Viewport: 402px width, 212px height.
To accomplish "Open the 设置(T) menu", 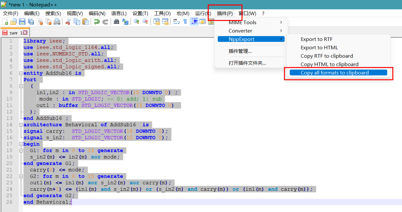I will coord(140,13).
